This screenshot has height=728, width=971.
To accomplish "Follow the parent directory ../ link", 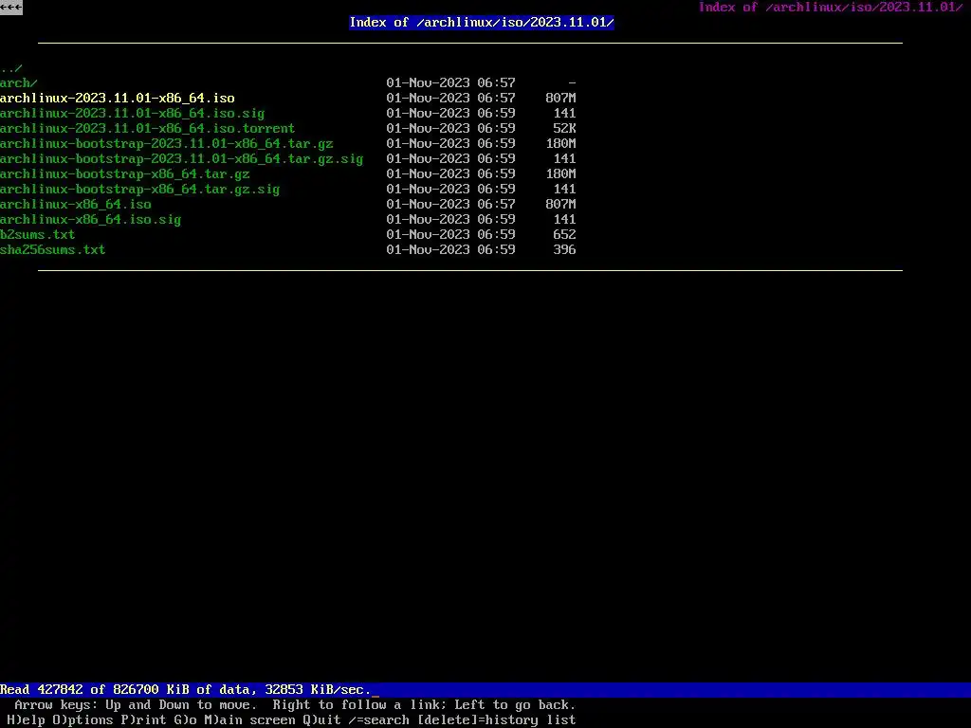I will [11, 68].
